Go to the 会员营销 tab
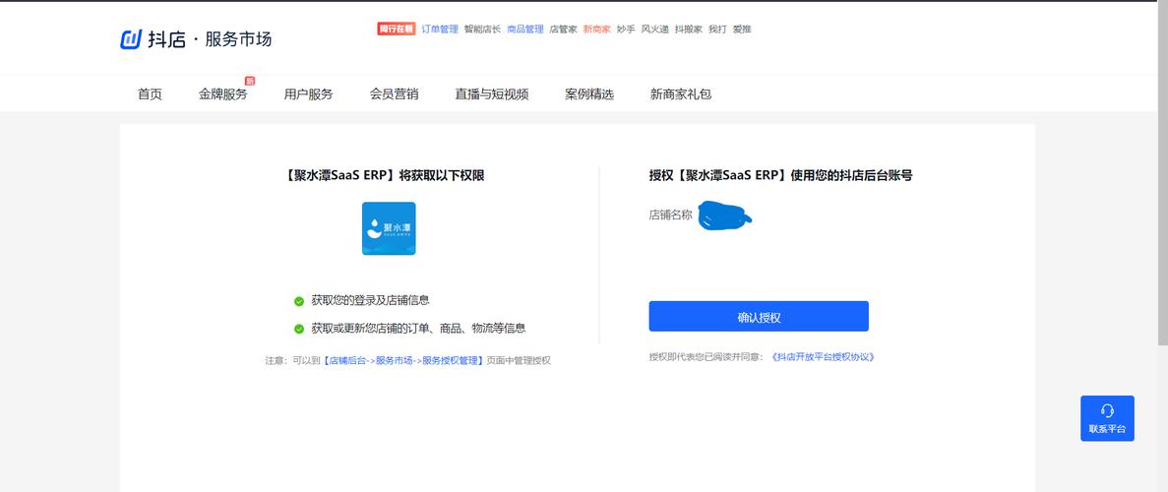Viewport: 1168px width, 492px height. 394,93
